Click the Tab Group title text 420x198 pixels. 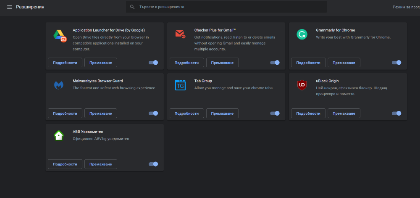click(x=203, y=81)
